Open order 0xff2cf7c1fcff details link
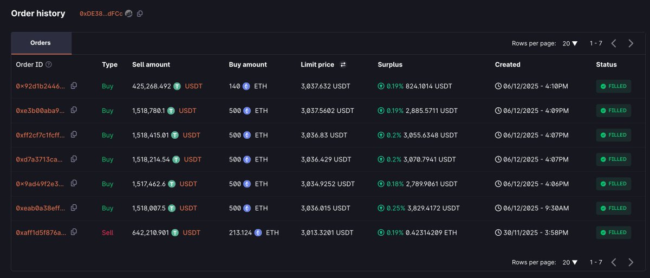 point(41,135)
